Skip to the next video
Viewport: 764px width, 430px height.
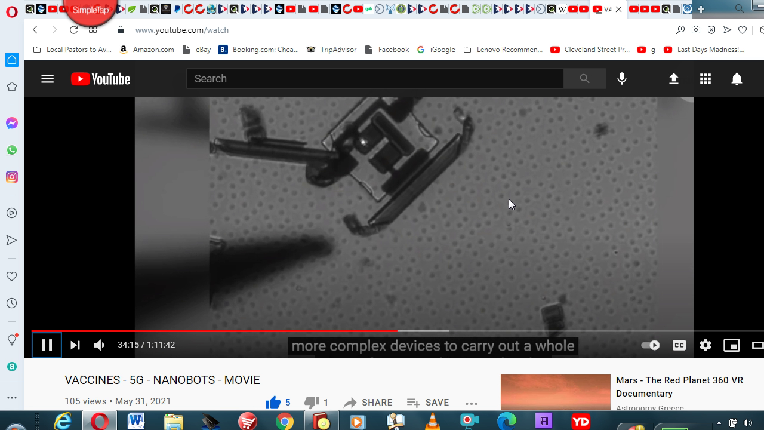click(75, 345)
